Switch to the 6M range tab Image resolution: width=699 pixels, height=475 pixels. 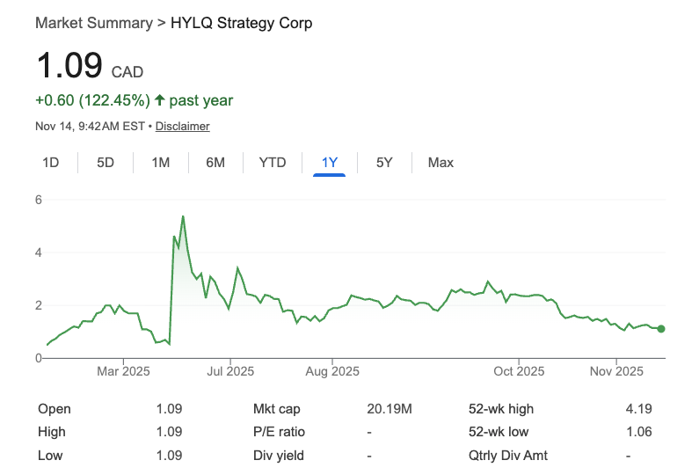coord(215,163)
